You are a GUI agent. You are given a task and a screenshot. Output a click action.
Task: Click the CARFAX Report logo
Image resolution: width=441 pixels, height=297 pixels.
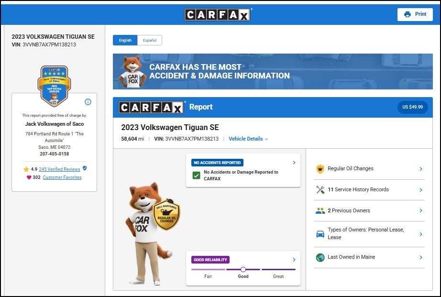(x=151, y=107)
